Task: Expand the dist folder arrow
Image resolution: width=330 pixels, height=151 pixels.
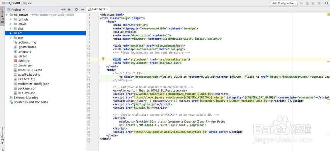Action: coord(11,29)
